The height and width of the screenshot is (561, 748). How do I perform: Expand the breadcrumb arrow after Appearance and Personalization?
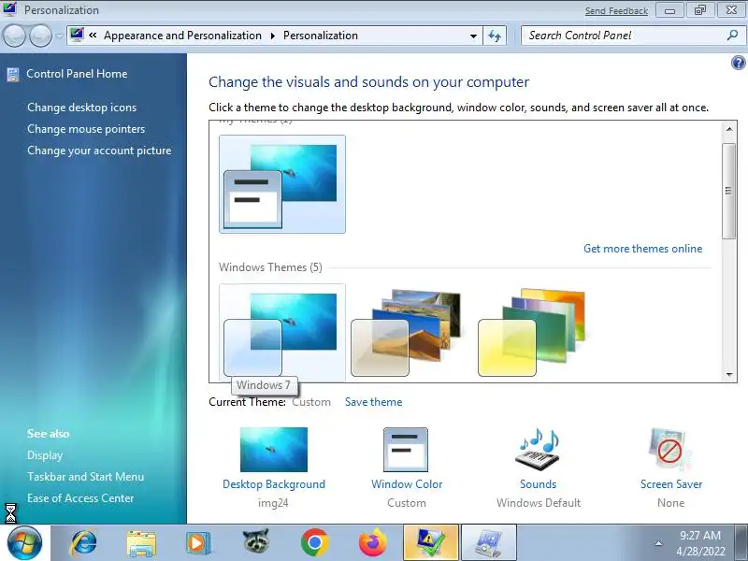point(273,36)
